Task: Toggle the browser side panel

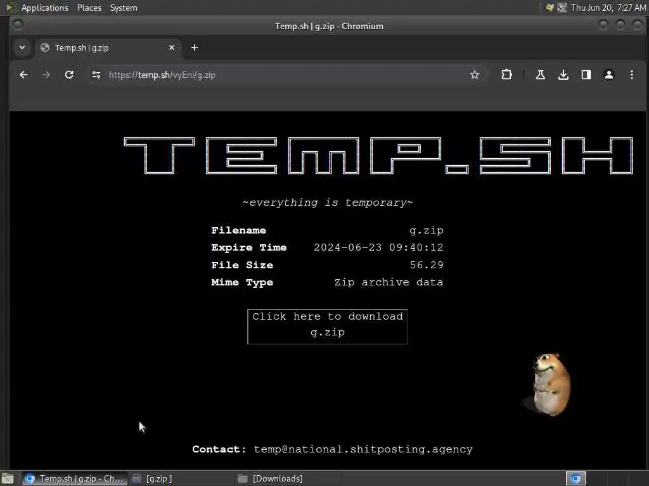Action: coord(586,75)
